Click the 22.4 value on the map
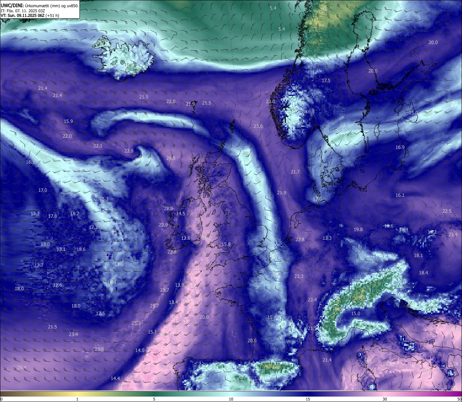The width and height of the screenshot is (462, 402). [312, 300]
